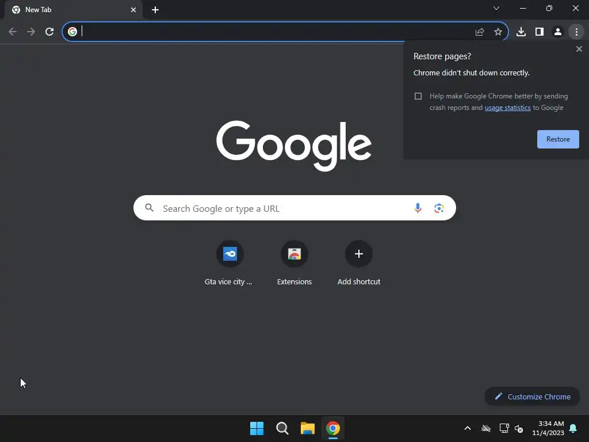Dismiss the Restore pages popup
The height and width of the screenshot is (442, 589).
(579, 49)
